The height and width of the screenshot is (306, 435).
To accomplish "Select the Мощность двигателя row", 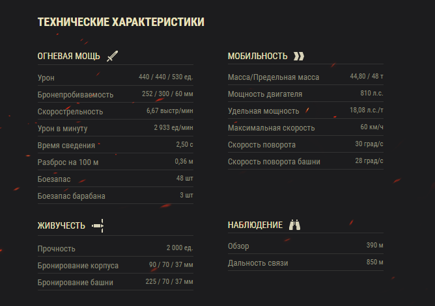I will click(x=305, y=94).
